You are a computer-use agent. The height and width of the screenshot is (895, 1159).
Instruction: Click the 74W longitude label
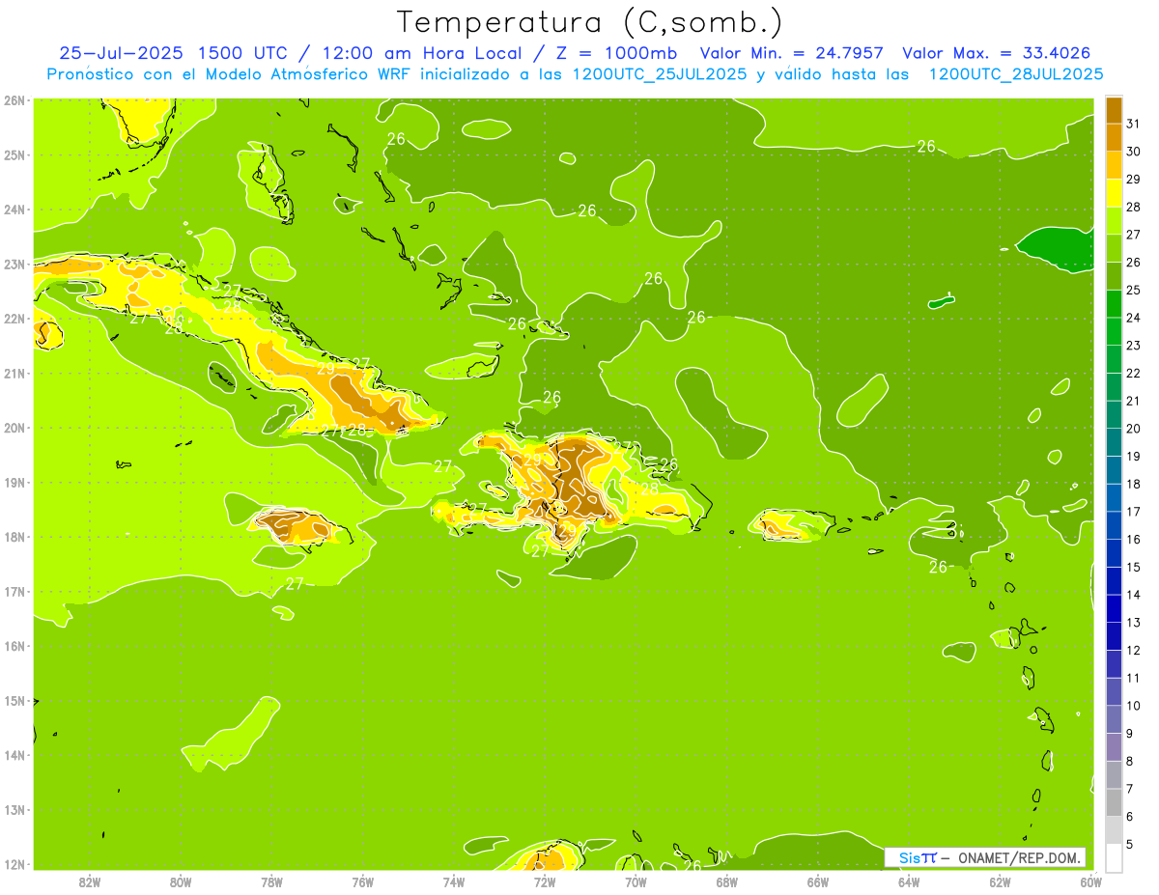pos(454,881)
